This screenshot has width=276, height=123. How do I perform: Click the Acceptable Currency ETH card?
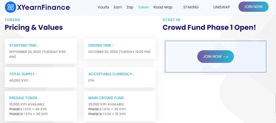coord(120,77)
